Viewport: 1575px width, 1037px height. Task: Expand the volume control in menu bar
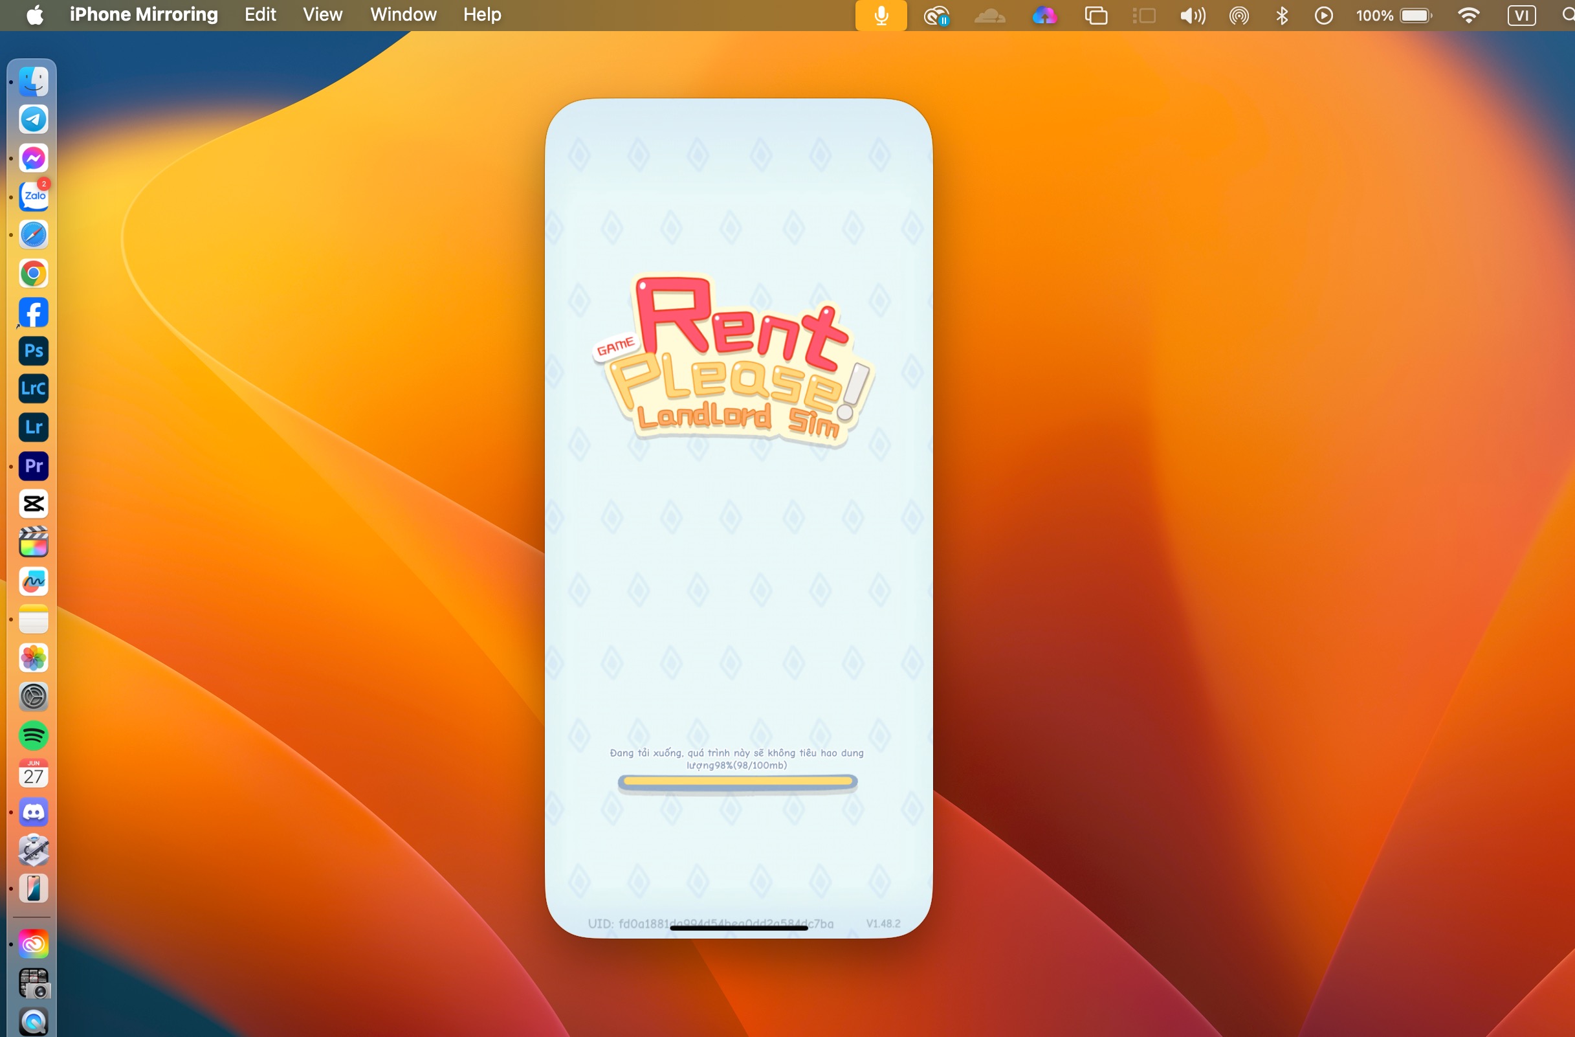1193,16
